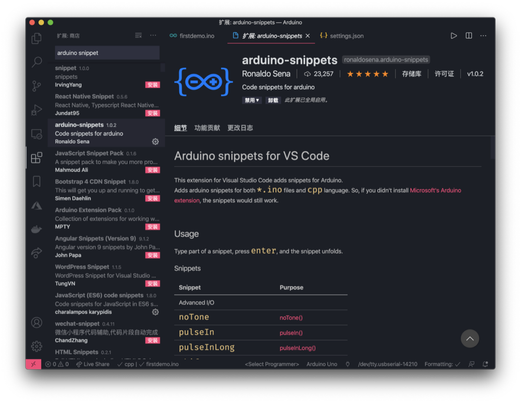Click the install count 23,257

click(x=319, y=74)
